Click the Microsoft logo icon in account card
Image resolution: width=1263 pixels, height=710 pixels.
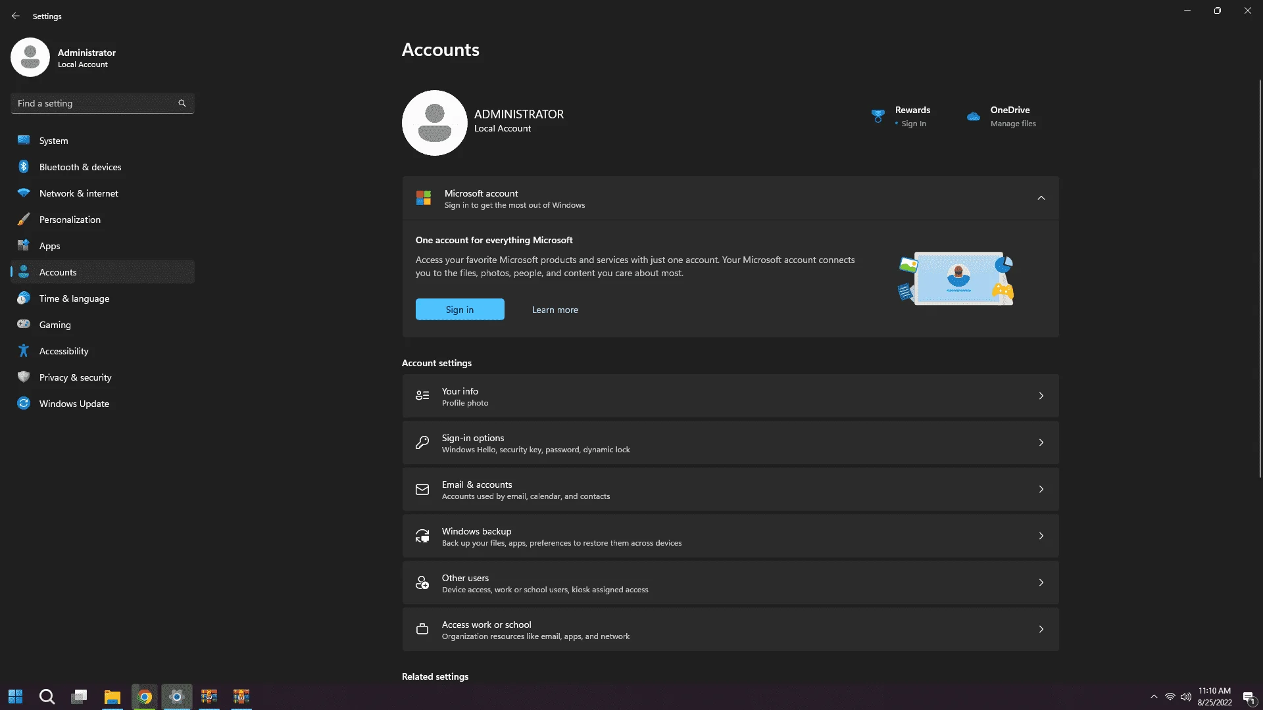tap(424, 198)
